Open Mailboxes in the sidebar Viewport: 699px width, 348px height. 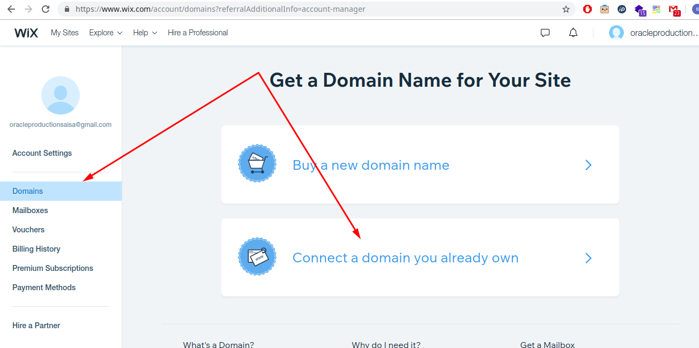(30, 210)
